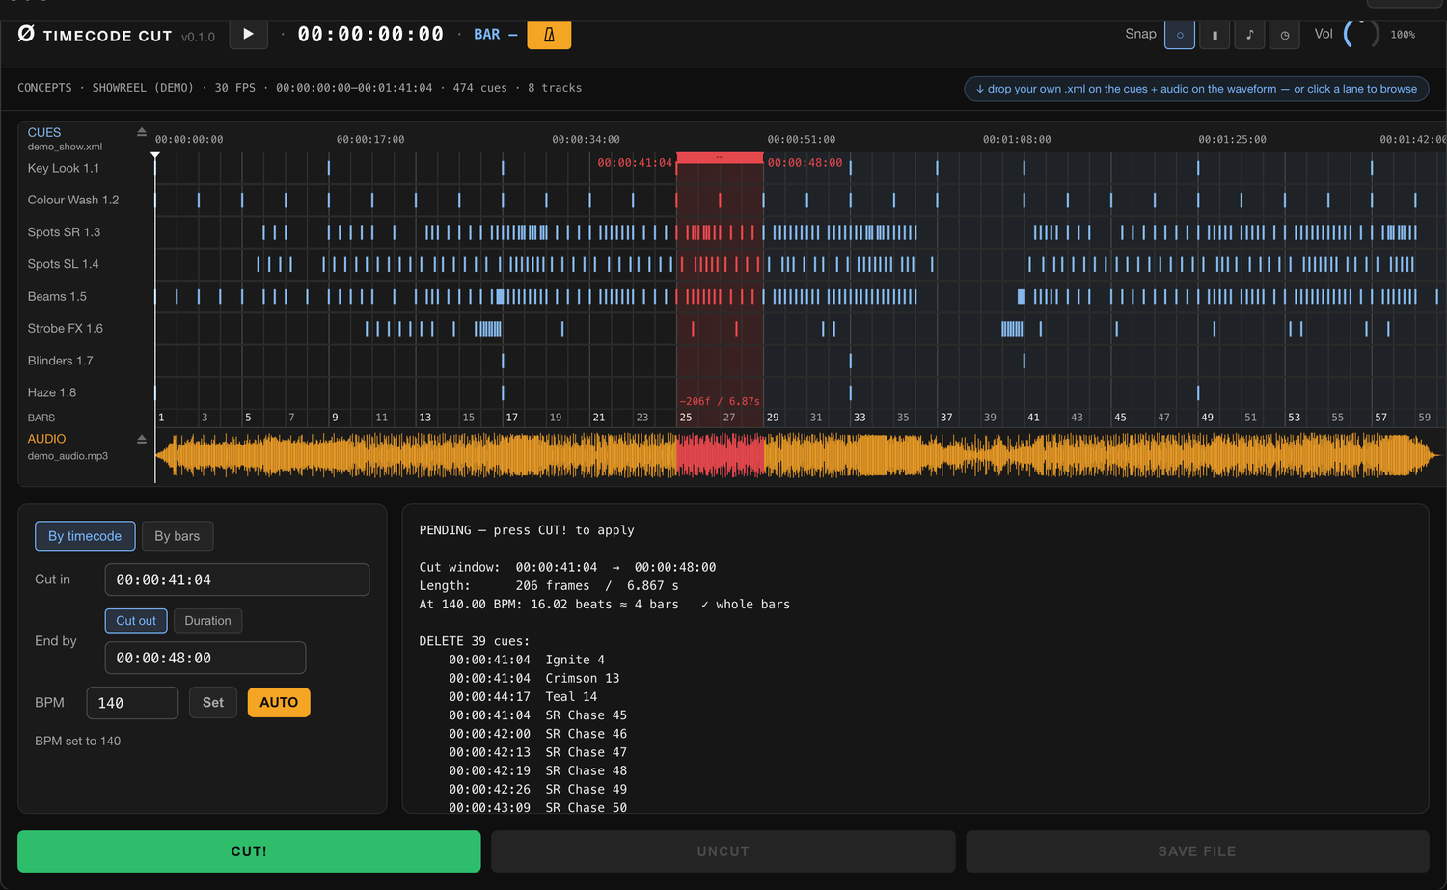This screenshot has width=1447, height=890.
Task: Select the Colour Wash 1.2 track
Action: tap(73, 200)
